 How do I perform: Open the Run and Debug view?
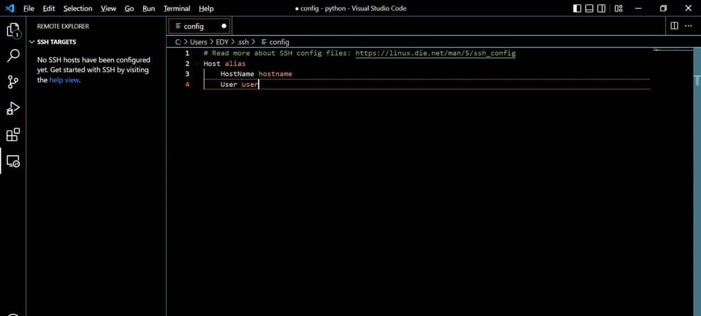click(x=13, y=108)
